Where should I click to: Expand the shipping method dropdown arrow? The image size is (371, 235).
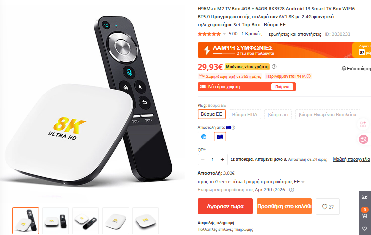coord(303,182)
